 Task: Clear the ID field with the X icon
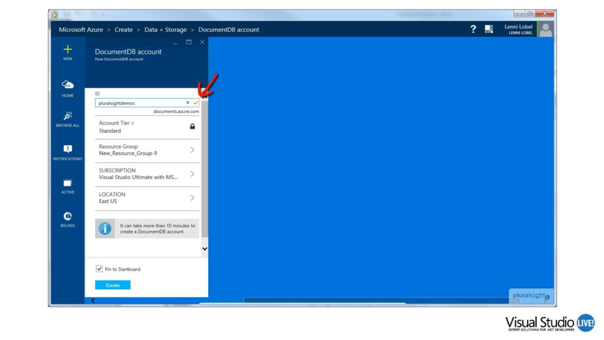tap(188, 103)
